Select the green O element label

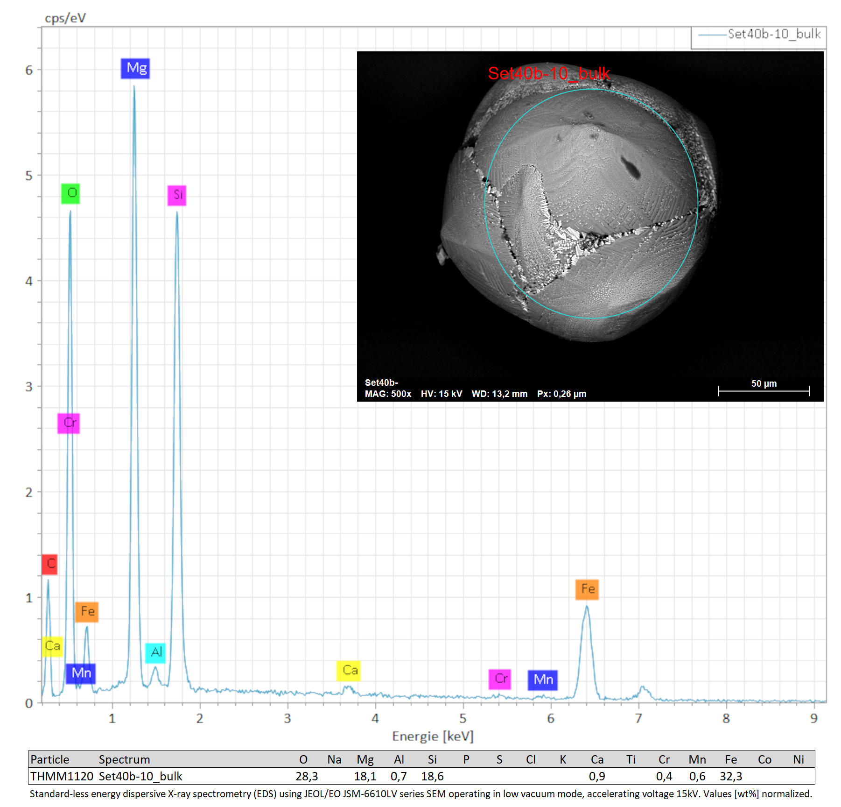pos(70,194)
